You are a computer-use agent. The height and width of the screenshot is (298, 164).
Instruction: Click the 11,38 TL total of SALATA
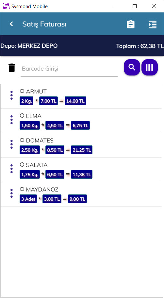point(82,174)
